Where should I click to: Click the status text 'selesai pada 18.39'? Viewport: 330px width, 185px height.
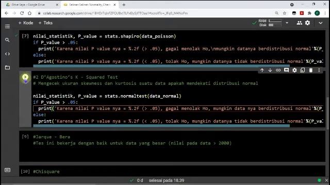coord(167,180)
